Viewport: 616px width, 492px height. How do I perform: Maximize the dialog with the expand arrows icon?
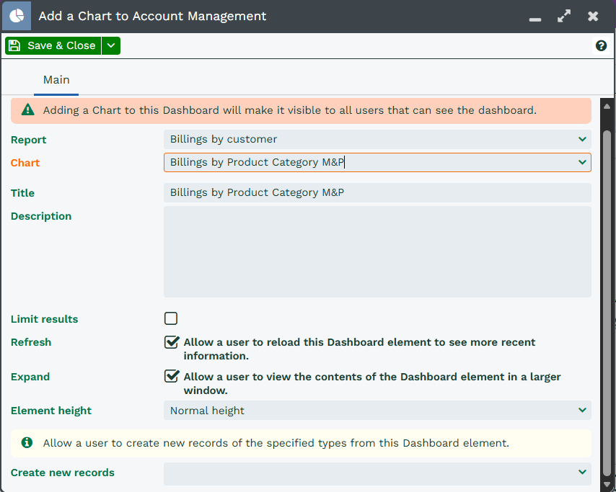pos(564,16)
